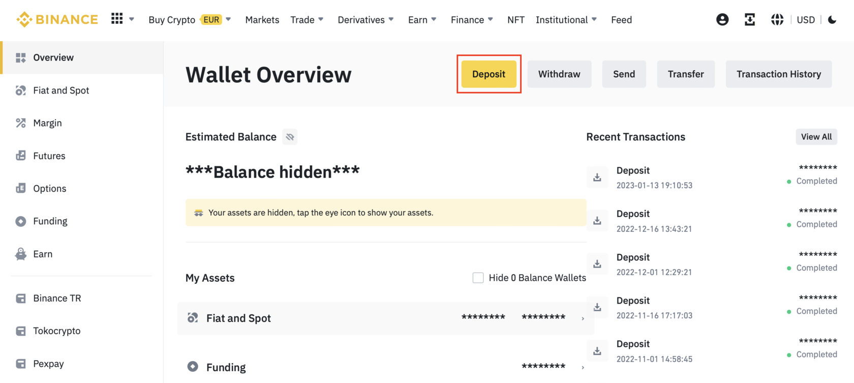Click the Binance TR sidebar icon
The image size is (854, 383).
click(21, 298)
